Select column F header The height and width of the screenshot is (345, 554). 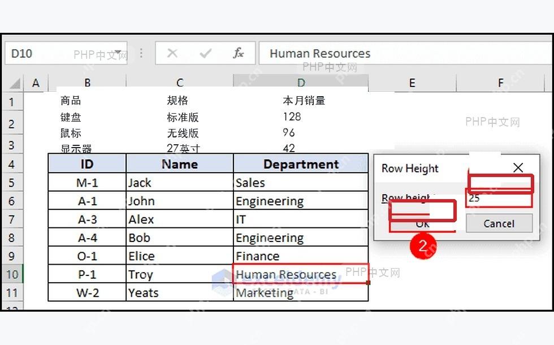(x=500, y=83)
